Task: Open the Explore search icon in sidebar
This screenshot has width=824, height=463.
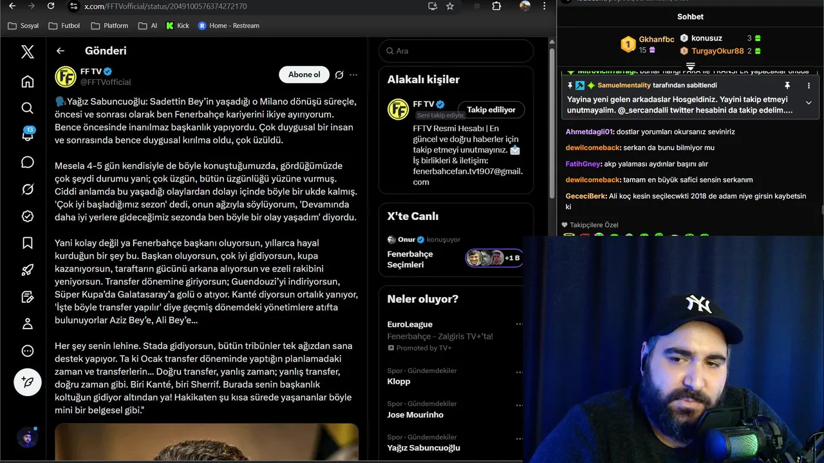Action: click(x=27, y=108)
